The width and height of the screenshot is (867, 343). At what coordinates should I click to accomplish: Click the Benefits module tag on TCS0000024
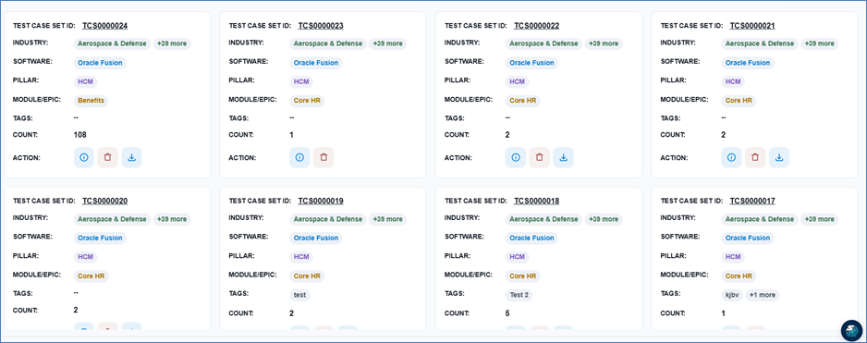click(x=92, y=101)
